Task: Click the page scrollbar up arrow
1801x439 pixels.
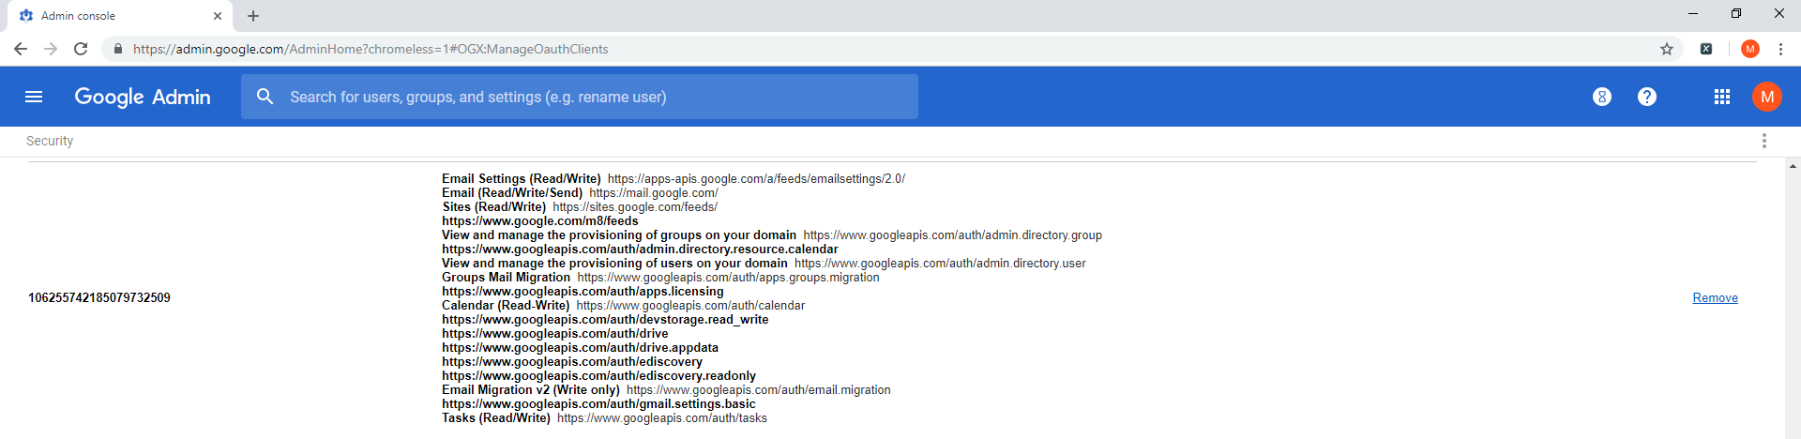Action: tap(1793, 166)
